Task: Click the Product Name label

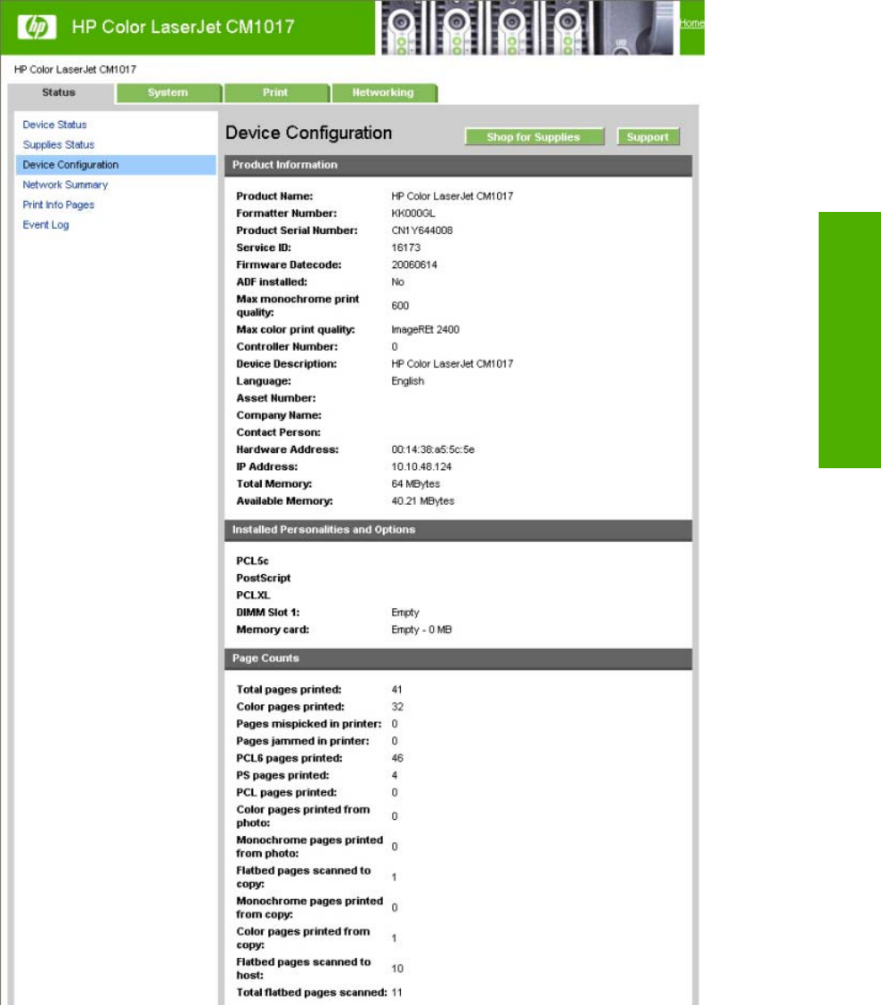Action: click(x=274, y=196)
